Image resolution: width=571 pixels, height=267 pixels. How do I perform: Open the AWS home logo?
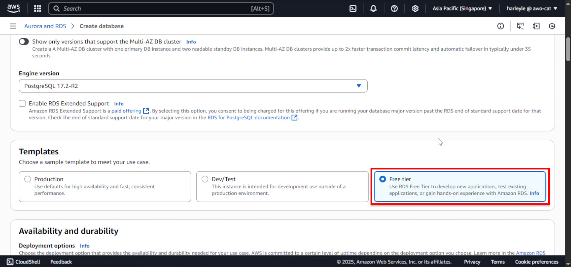(x=14, y=8)
